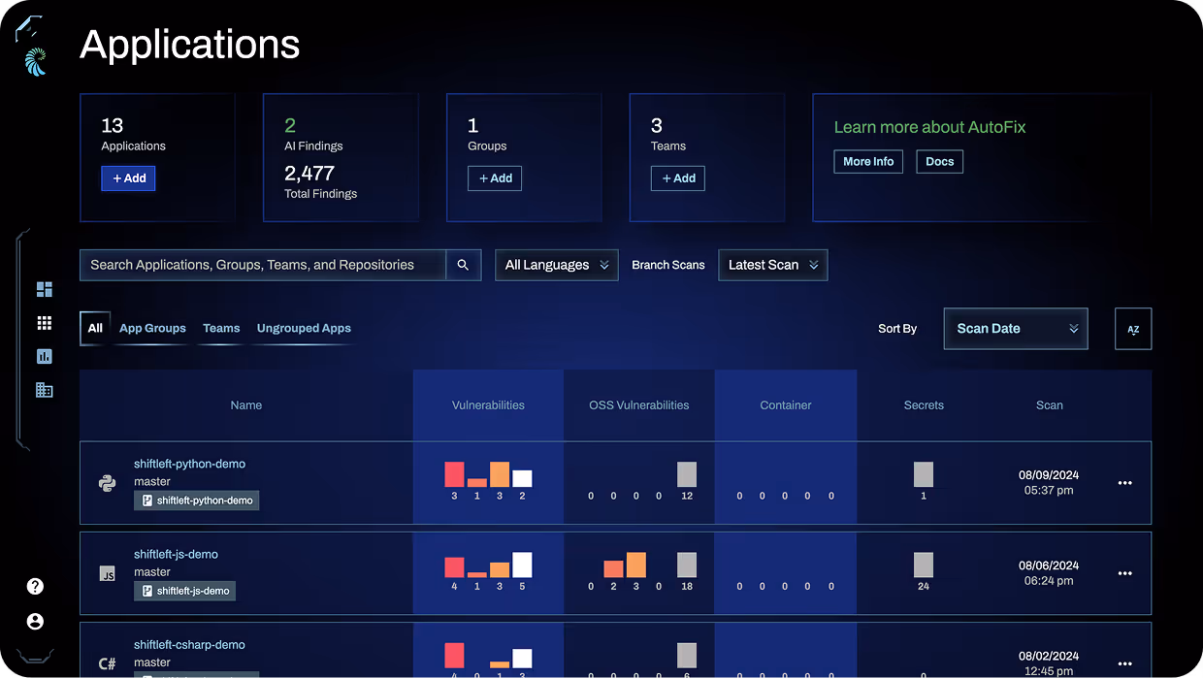This screenshot has height=678, width=1203.
Task: Open the Sort By Scan Date dropdown
Action: coord(1016,329)
